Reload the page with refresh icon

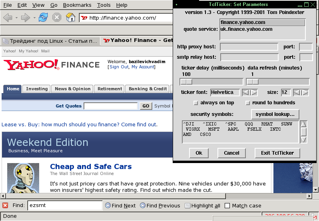click(43, 18)
